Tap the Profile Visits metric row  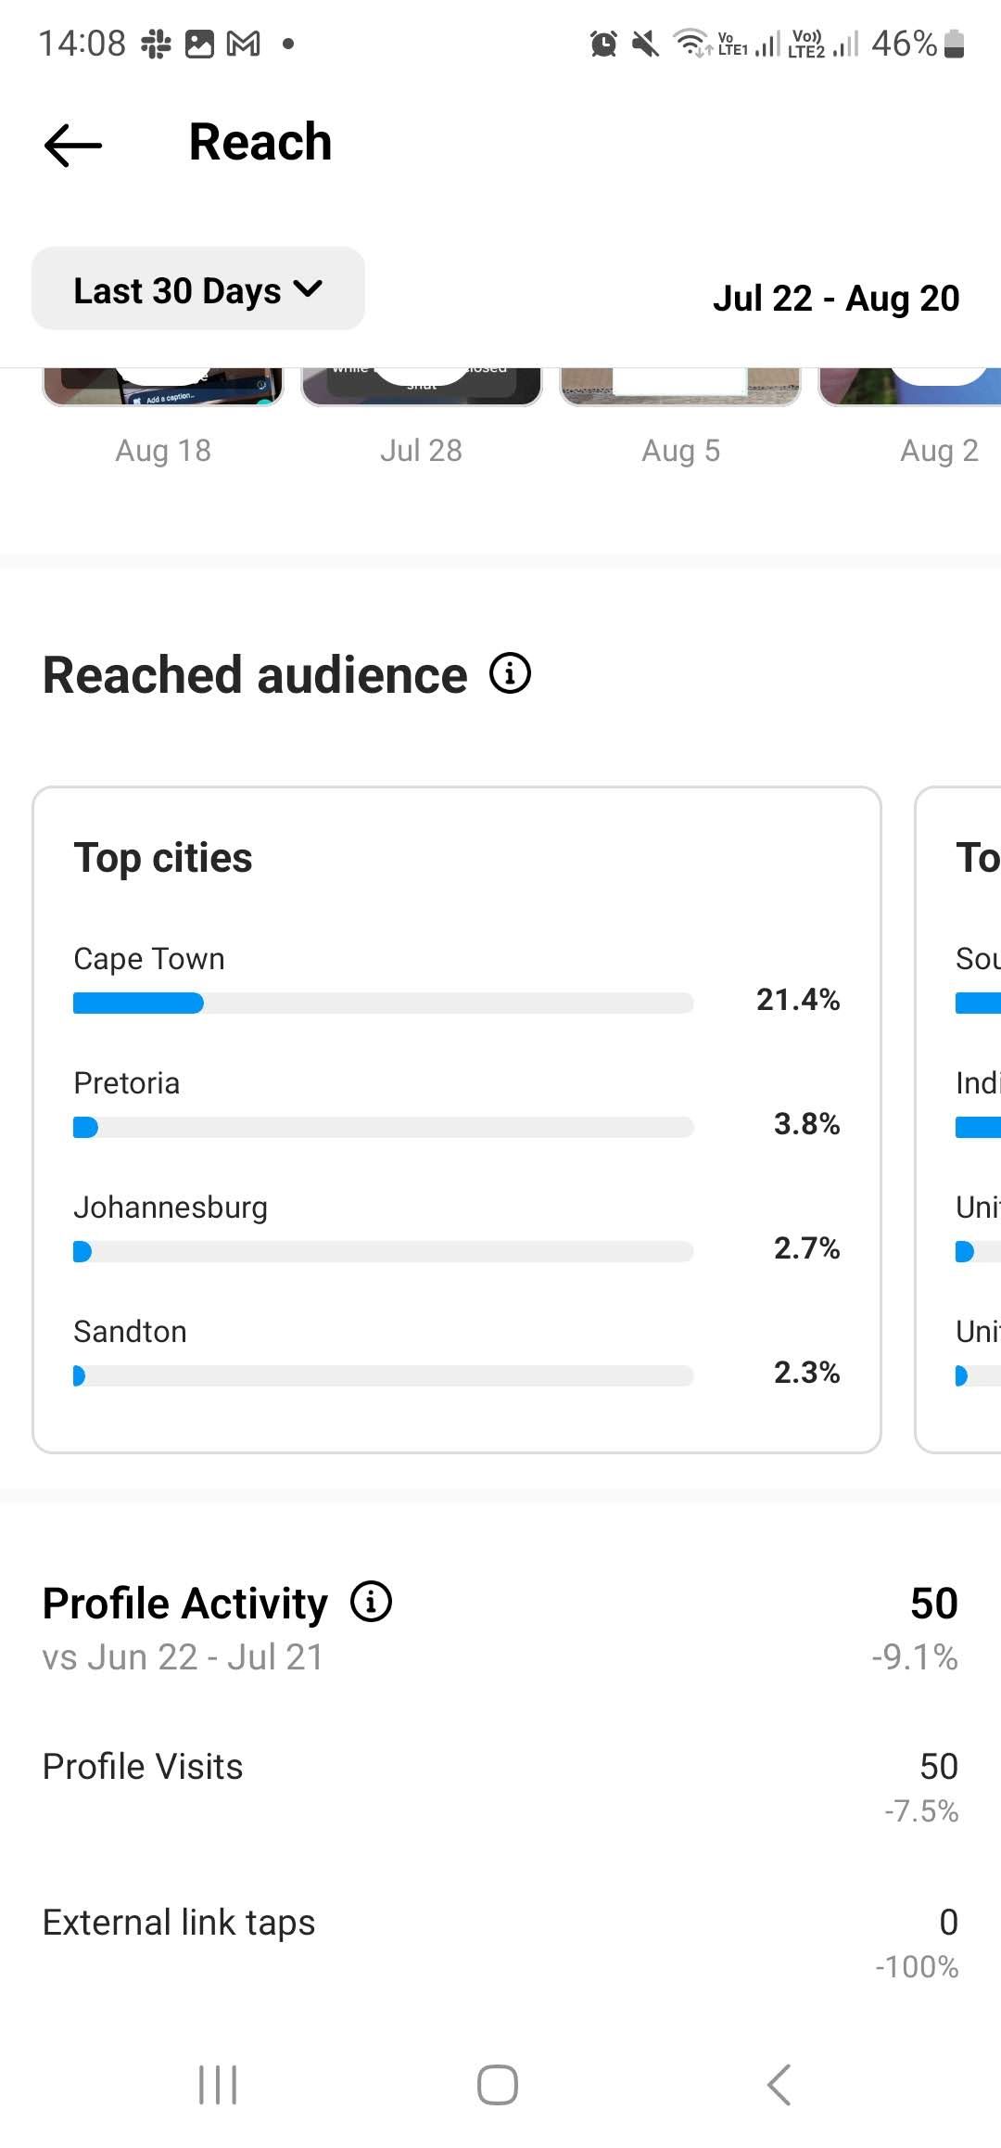[x=141, y=1765]
